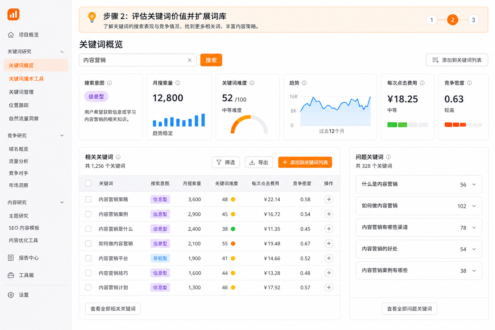
Task: Check the box for 内容营销技巧
Action: 88,273
